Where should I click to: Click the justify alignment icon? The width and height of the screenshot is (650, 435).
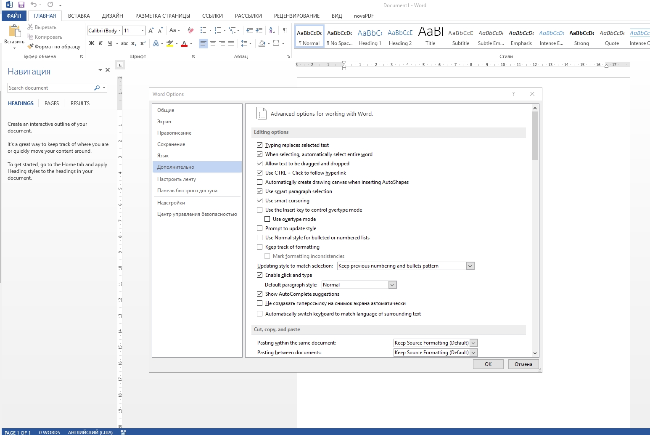click(231, 43)
